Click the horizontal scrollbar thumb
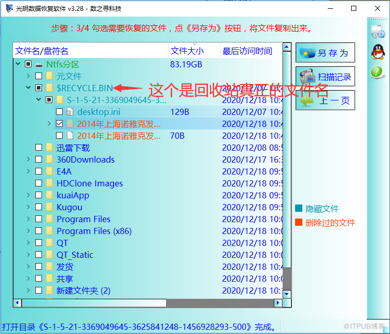This screenshot has height=334, width=390. (x=94, y=303)
